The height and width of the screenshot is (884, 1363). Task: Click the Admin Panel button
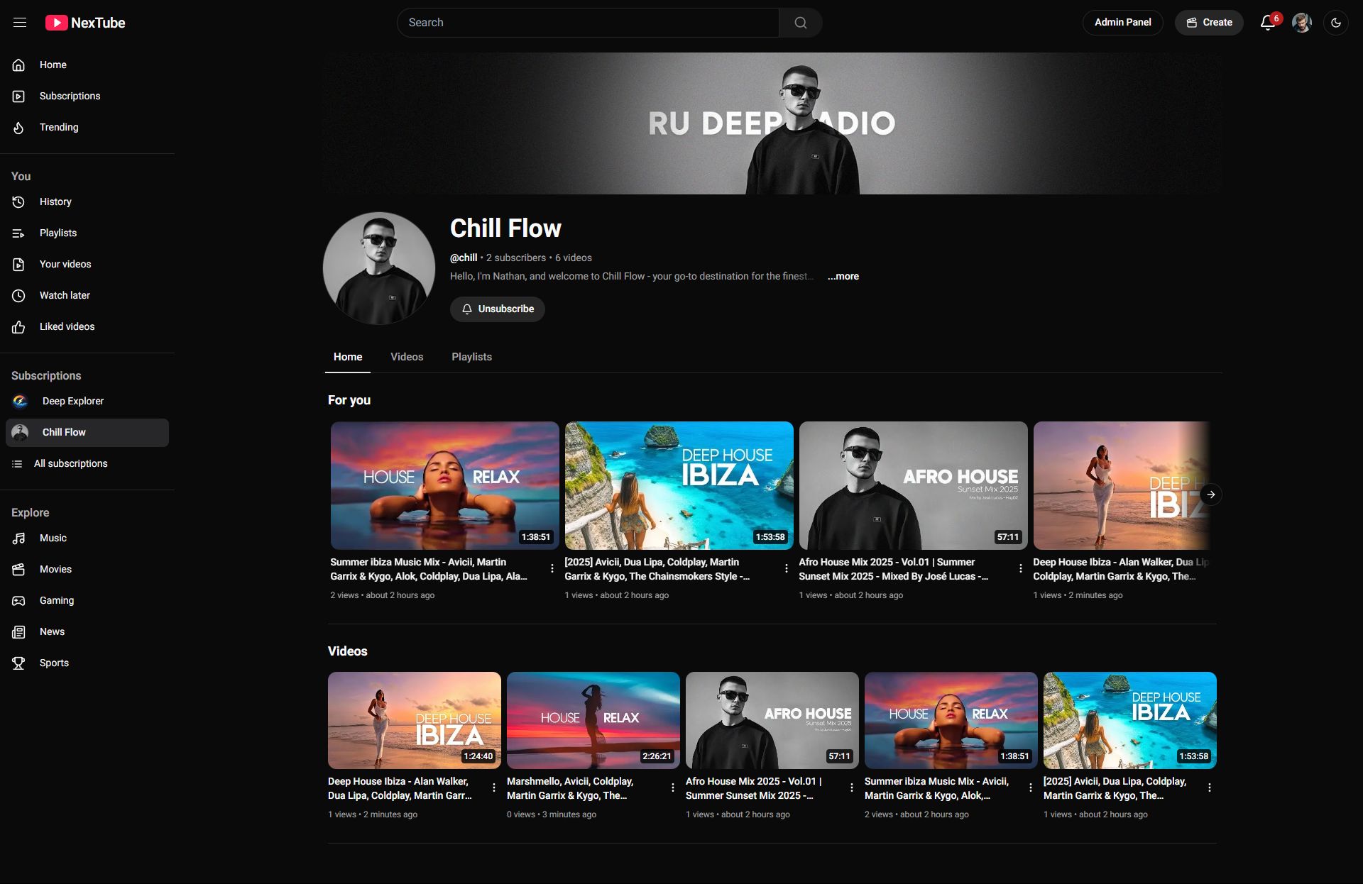click(x=1122, y=23)
